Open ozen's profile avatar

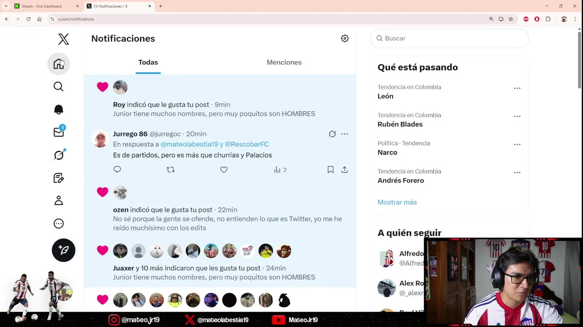(120, 193)
